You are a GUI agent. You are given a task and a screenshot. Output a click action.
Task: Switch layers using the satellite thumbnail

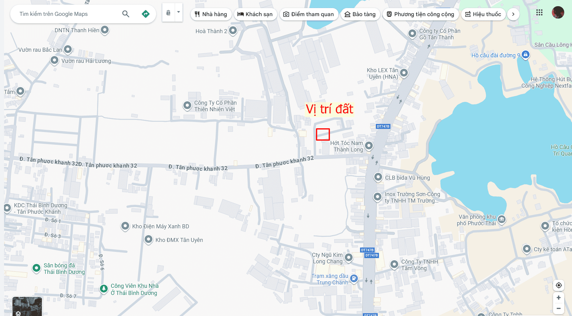point(27,306)
